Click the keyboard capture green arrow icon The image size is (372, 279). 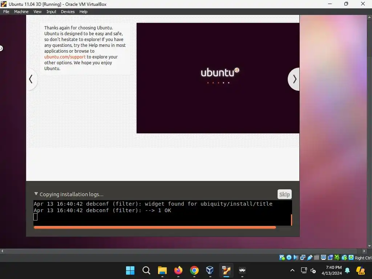pos(351,258)
